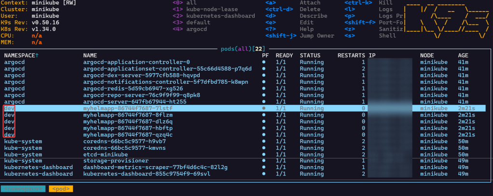Image resolution: width=493 pixels, height=196 pixels.
Task: Click PF dot for argocd-application-controller-0
Action: click(x=264, y=62)
